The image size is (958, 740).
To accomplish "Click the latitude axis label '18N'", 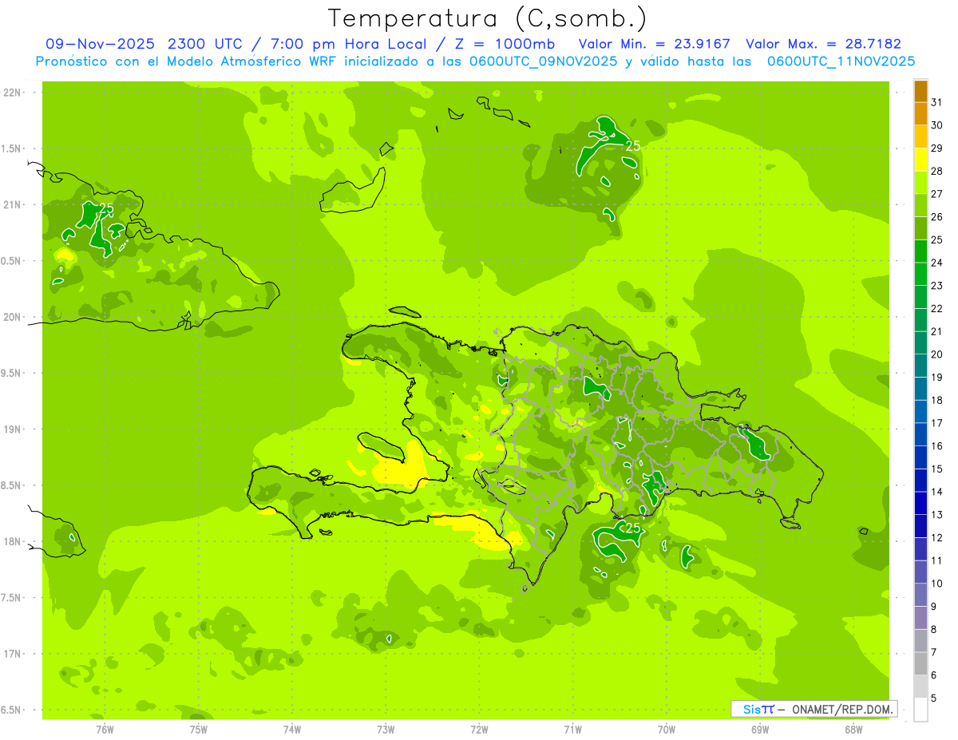I will click(x=13, y=541).
